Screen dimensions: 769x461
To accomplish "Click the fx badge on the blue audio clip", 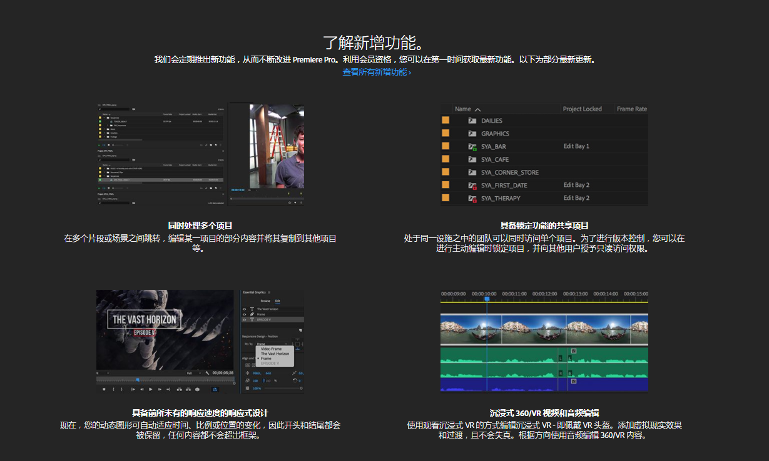I will pos(574,381).
